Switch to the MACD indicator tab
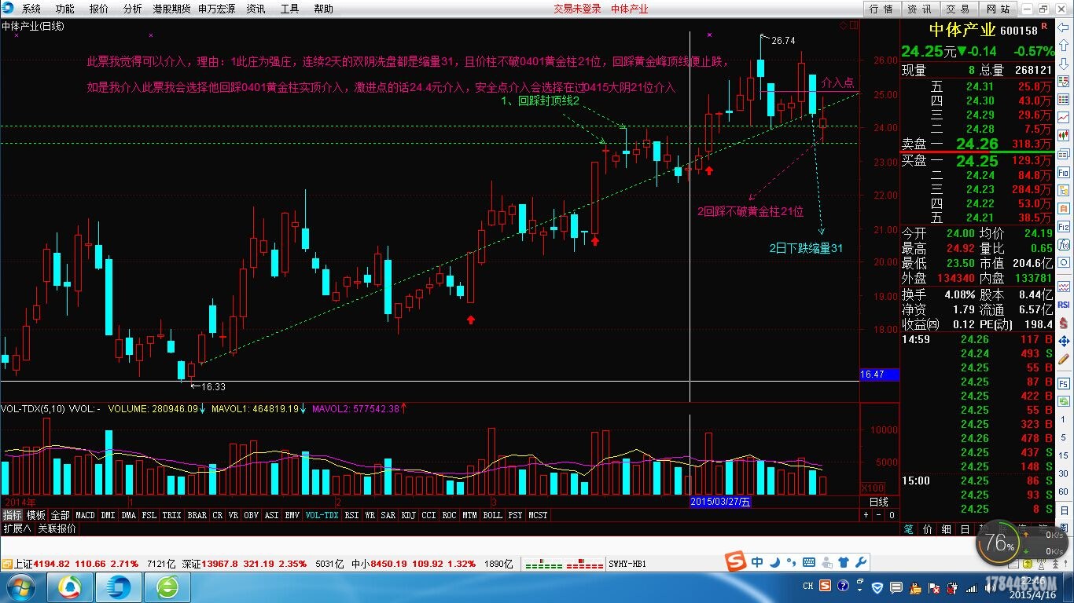The height and width of the screenshot is (603, 1074). click(85, 515)
